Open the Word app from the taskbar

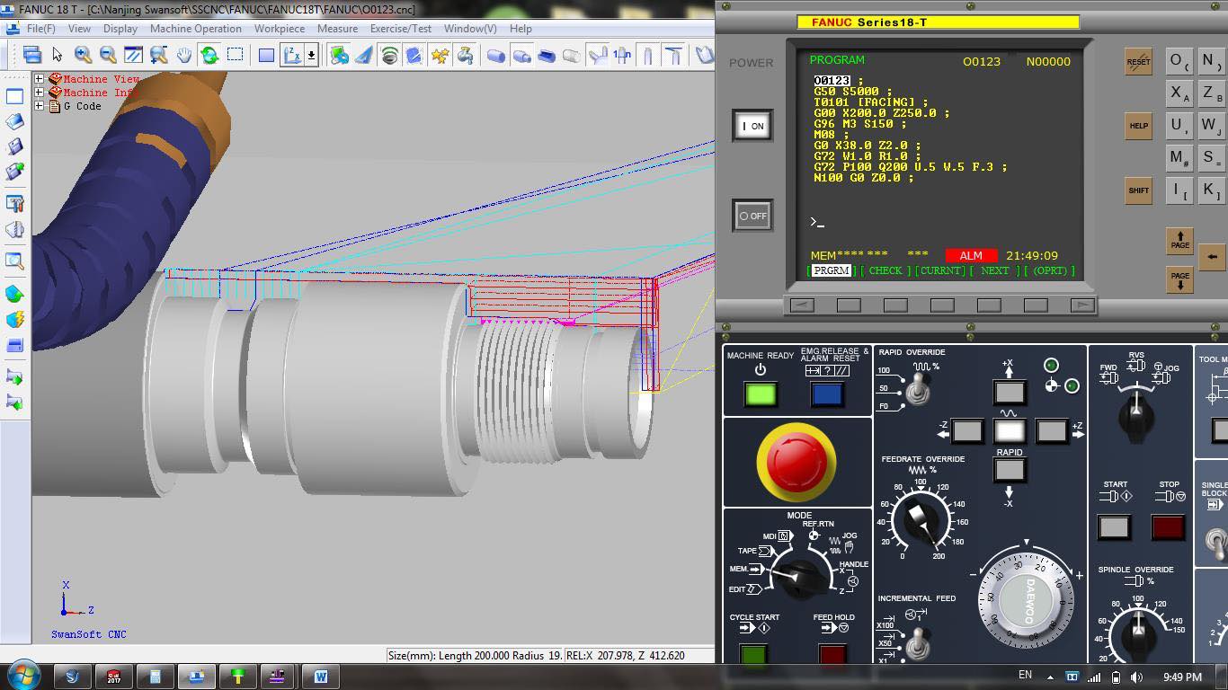(x=321, y=676)
